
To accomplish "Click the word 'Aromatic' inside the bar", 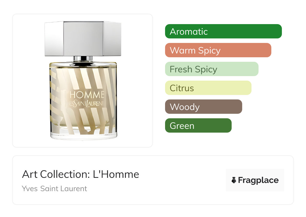I will [x=189, y=32].
